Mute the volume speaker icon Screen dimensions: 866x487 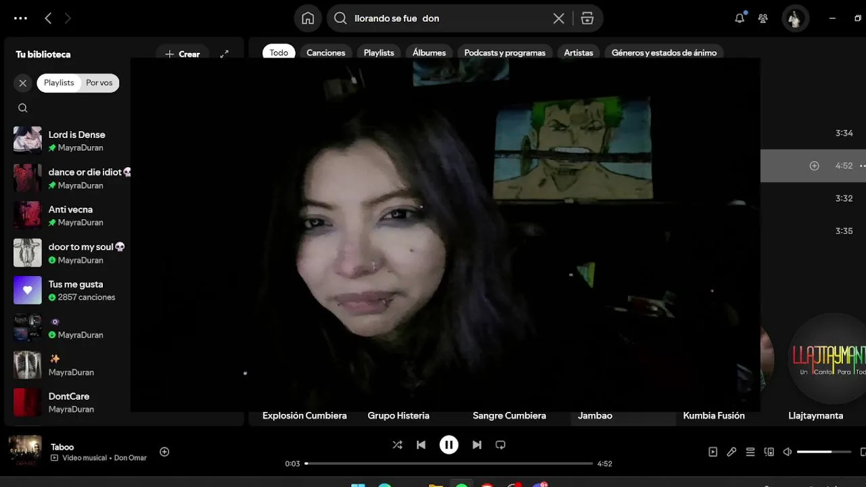(x=788, y=452)
